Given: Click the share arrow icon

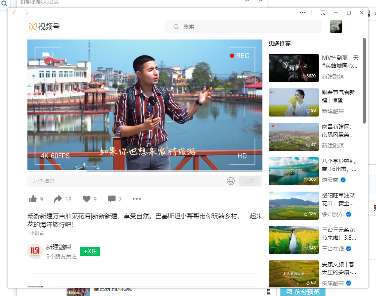Looking at the screenshot, I should 58,199.
